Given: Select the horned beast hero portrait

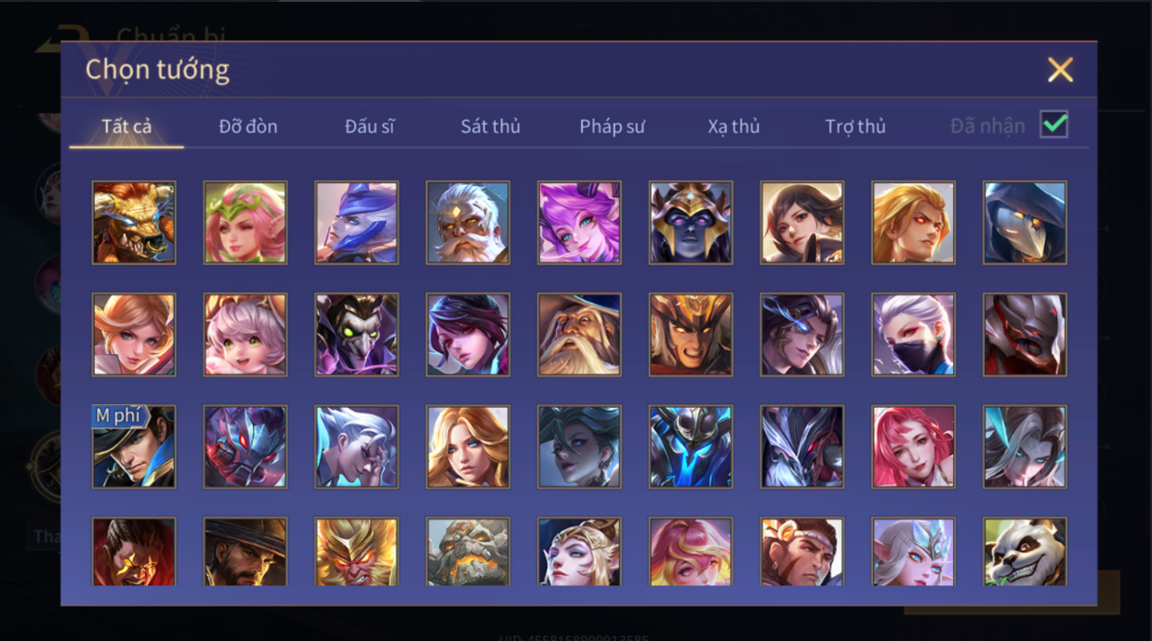Looking at the screenshot, I should (x=134, y=222).
